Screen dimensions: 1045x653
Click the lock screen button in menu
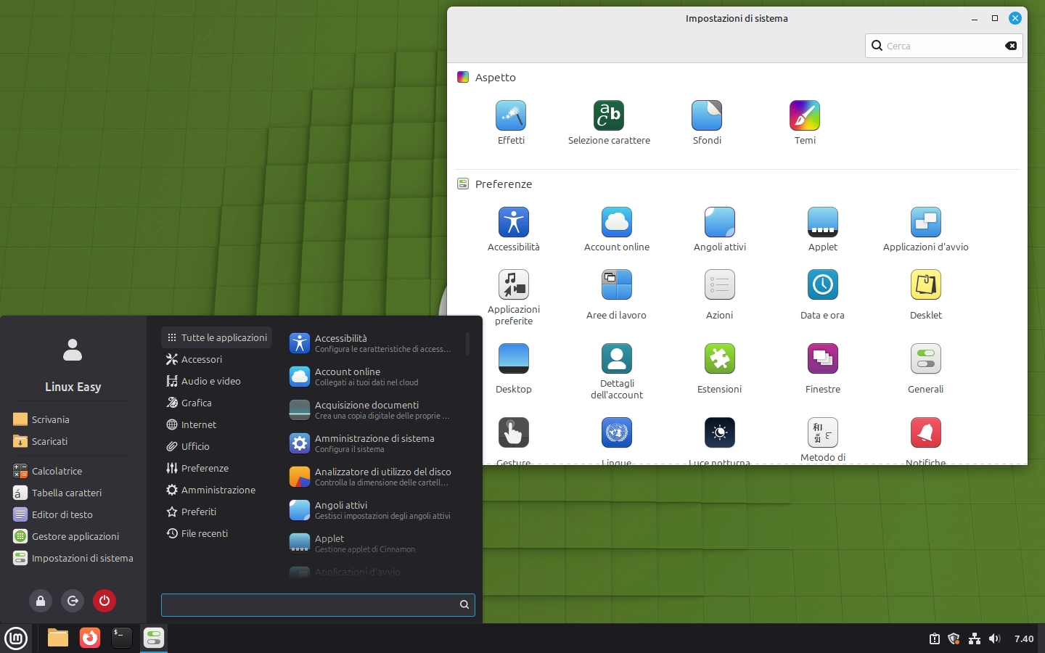pos(41,601)
